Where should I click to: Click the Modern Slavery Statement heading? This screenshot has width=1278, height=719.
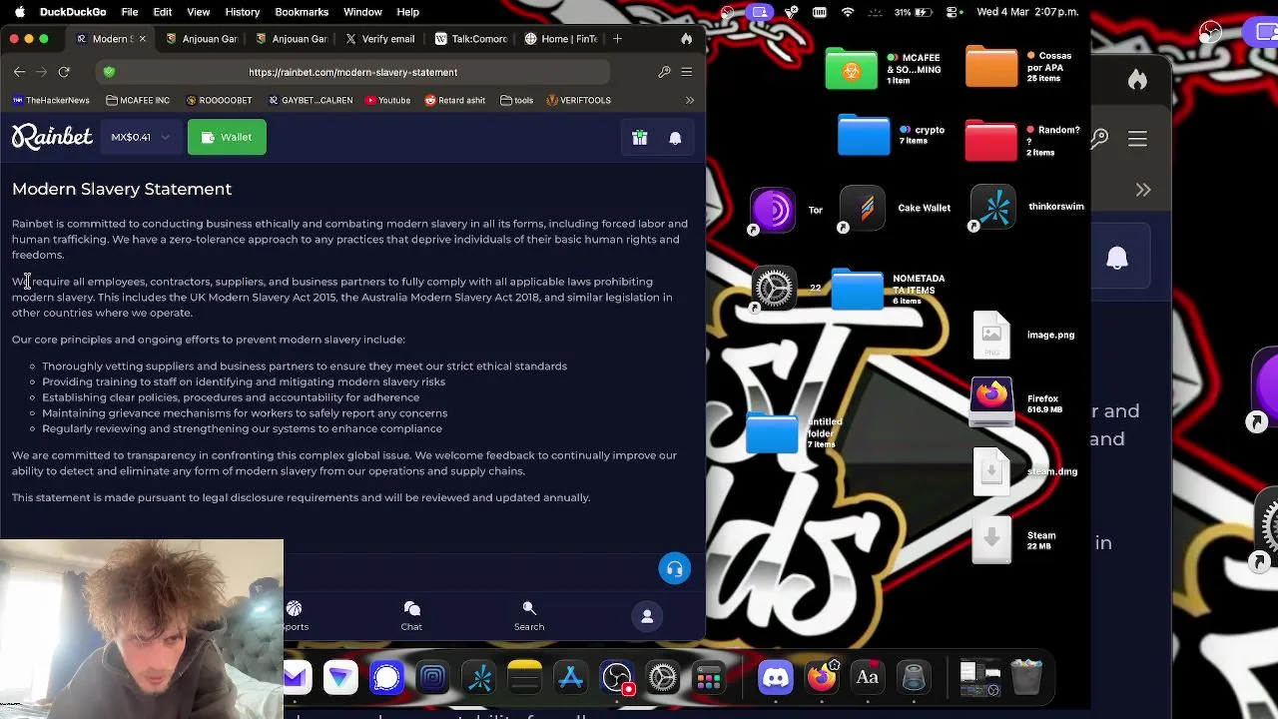pos(122,189)
